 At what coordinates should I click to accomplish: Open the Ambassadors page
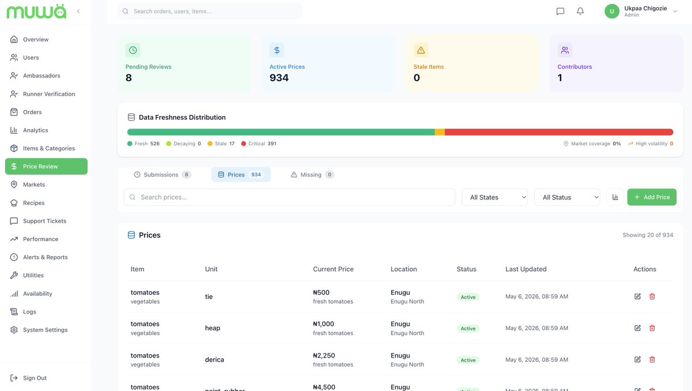coord(46,76)
